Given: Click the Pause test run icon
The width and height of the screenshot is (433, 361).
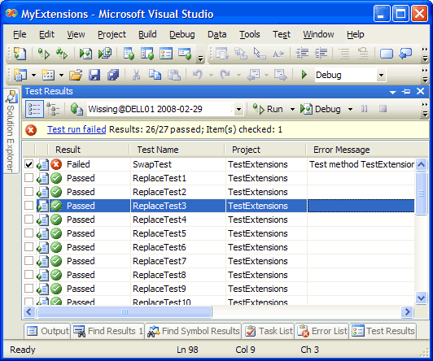Looking at the screenshot, I should pos(365,109).
